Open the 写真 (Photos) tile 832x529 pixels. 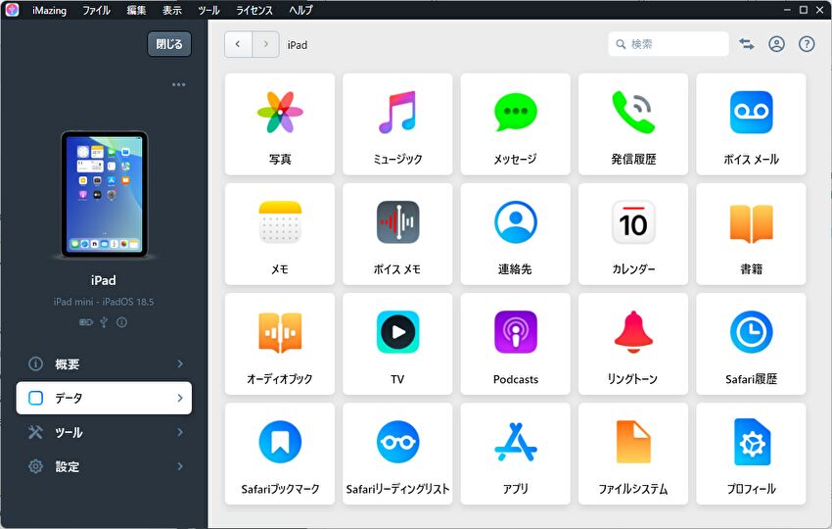(x=280, y=124)
